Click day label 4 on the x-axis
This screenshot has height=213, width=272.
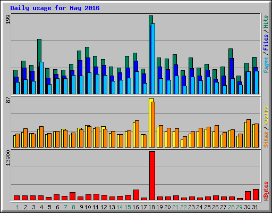point(41,207)
